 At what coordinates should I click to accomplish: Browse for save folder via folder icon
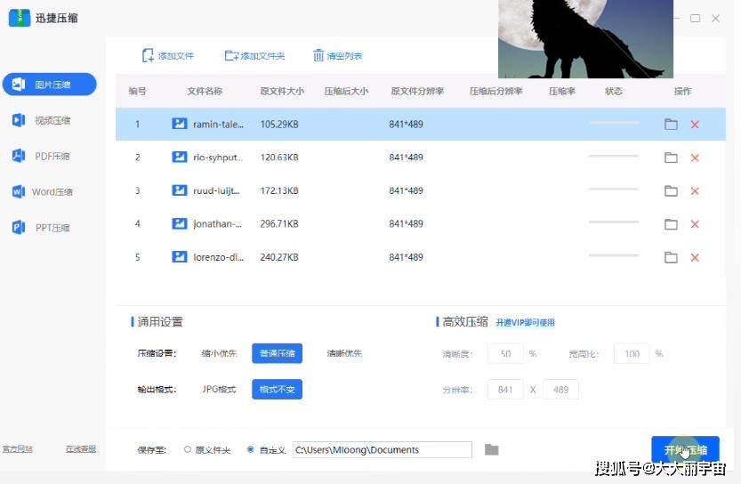pyautogui.click(x=491, y=449)
